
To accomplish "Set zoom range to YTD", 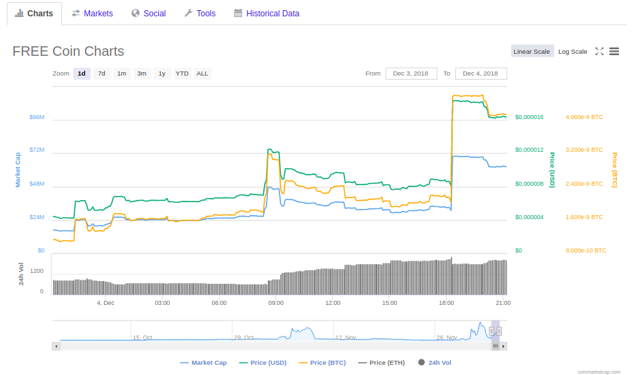I will [x=182, y=74].
